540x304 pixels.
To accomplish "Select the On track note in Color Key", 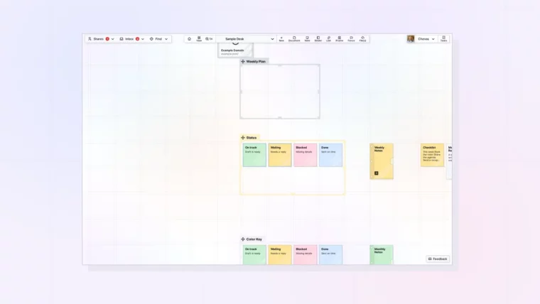I will click(254, 255).
